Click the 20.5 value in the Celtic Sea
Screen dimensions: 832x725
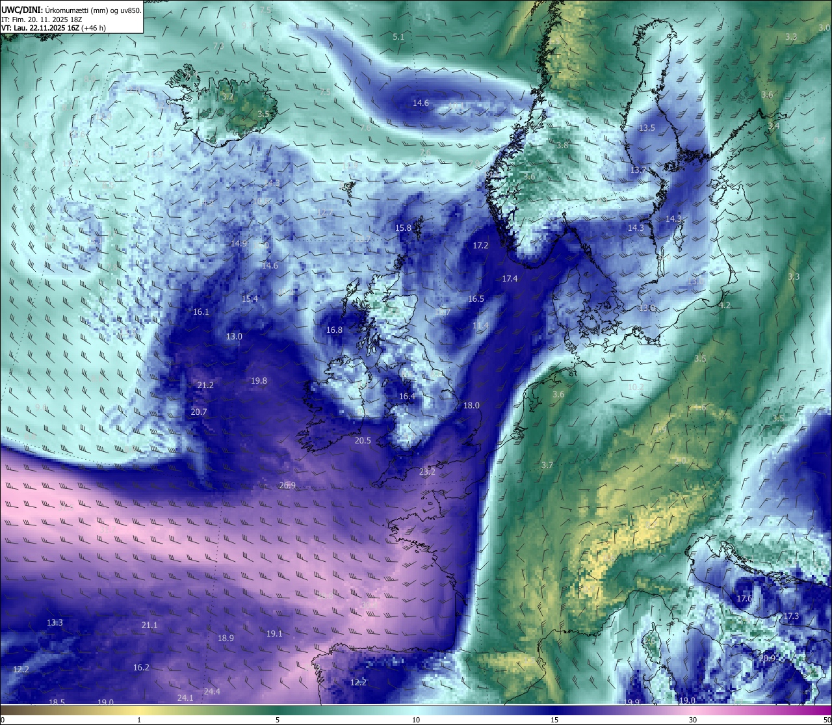point(363,441)
